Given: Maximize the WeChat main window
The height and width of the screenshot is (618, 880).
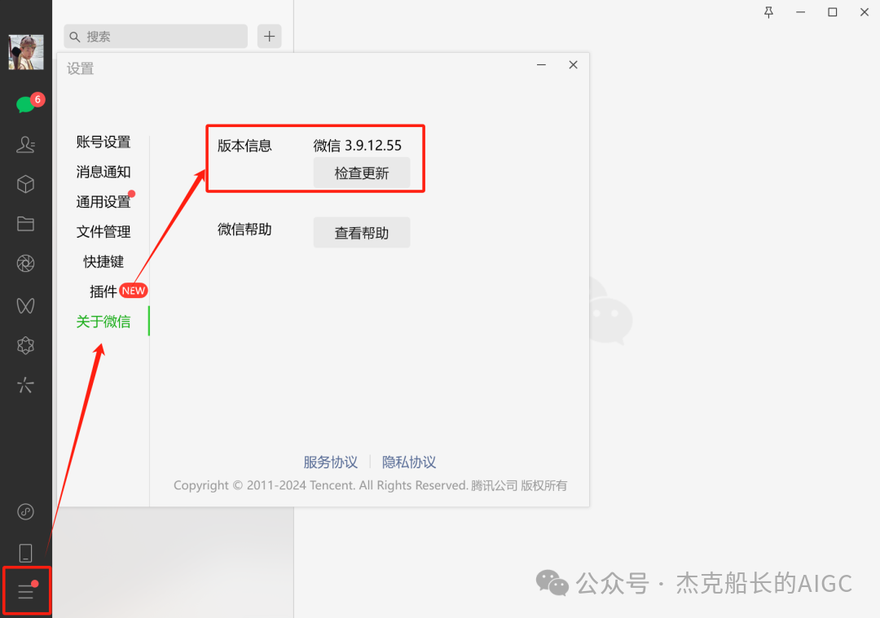Looking at the screenshot, I should tap(833, 12).
